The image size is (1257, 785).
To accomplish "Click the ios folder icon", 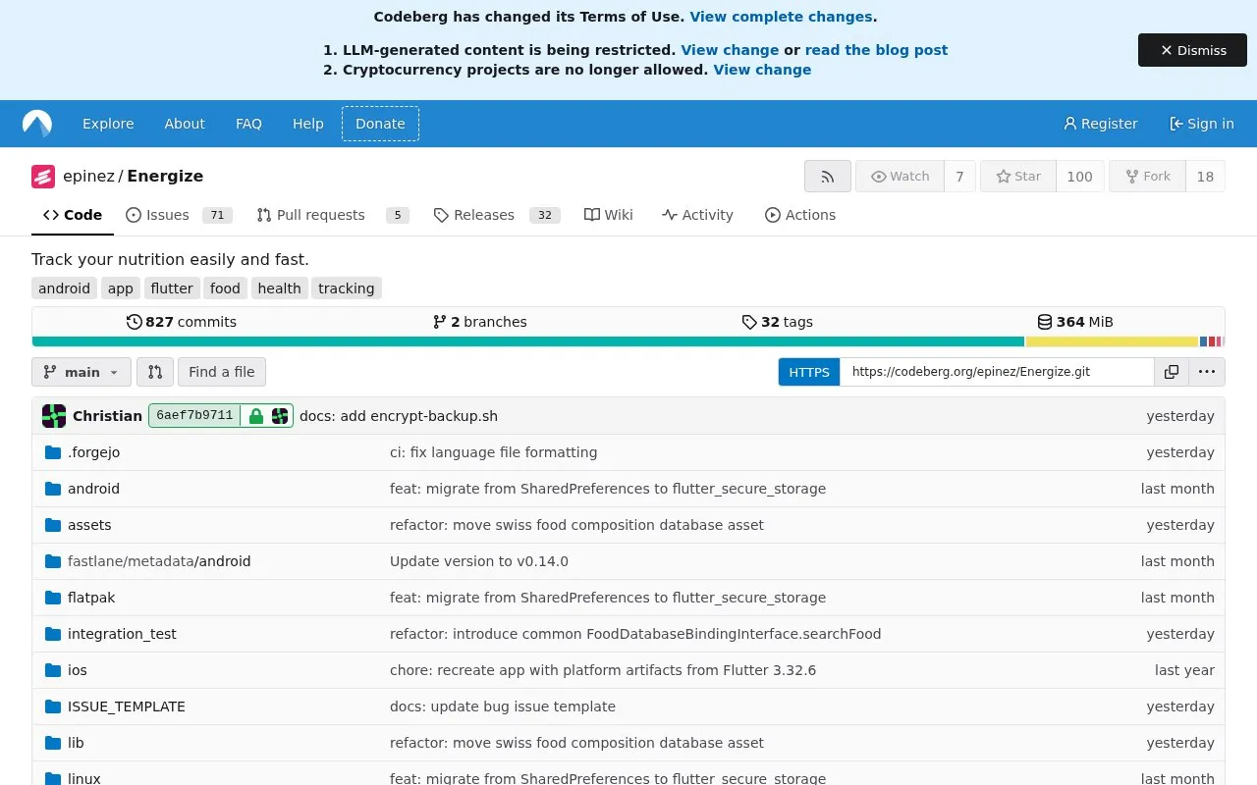I will pyautogui.click(x=53, y=670).
